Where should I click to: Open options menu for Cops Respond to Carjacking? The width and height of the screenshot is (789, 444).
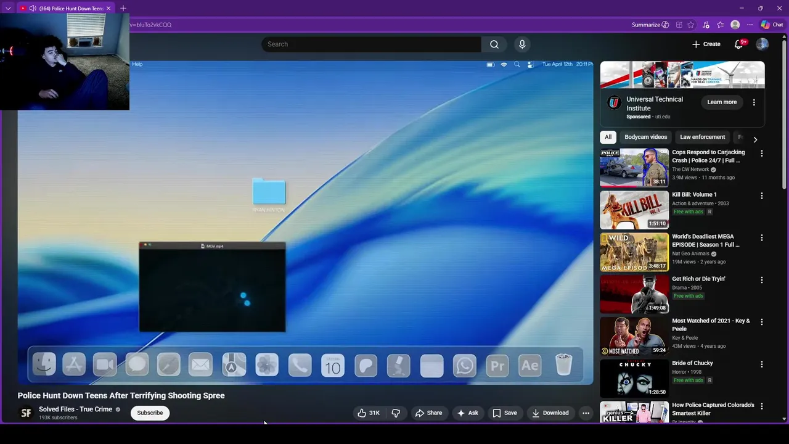[761, 154]
